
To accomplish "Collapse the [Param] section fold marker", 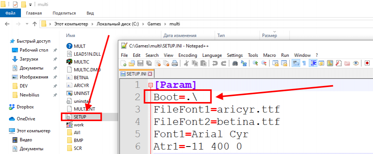I will (150, 85).
